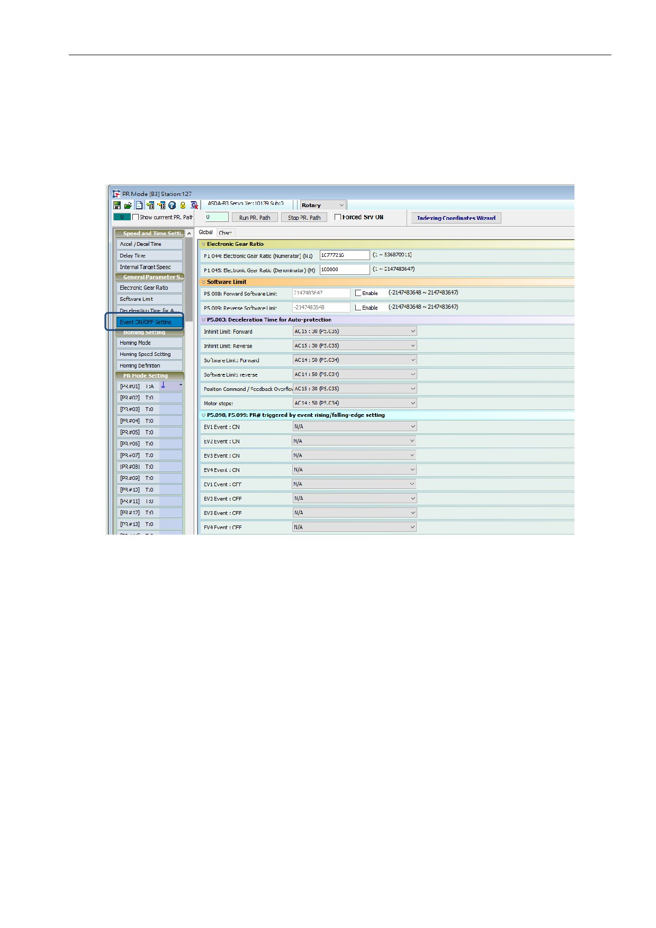Open EV4 Event : ON dropdown
This screenshot has width=656, height=928.
point(355,469)
